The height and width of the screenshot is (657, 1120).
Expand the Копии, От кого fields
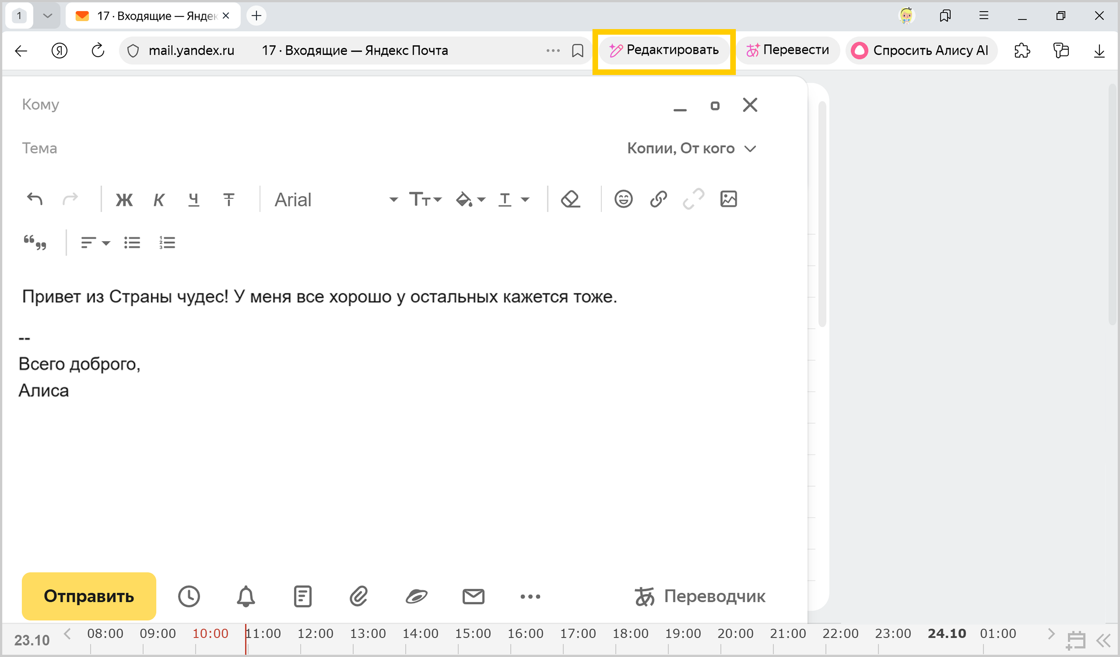point(691,148)
